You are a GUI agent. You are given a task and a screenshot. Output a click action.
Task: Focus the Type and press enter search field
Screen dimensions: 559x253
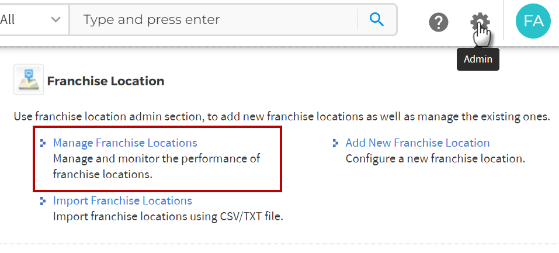tap(214, 19)
